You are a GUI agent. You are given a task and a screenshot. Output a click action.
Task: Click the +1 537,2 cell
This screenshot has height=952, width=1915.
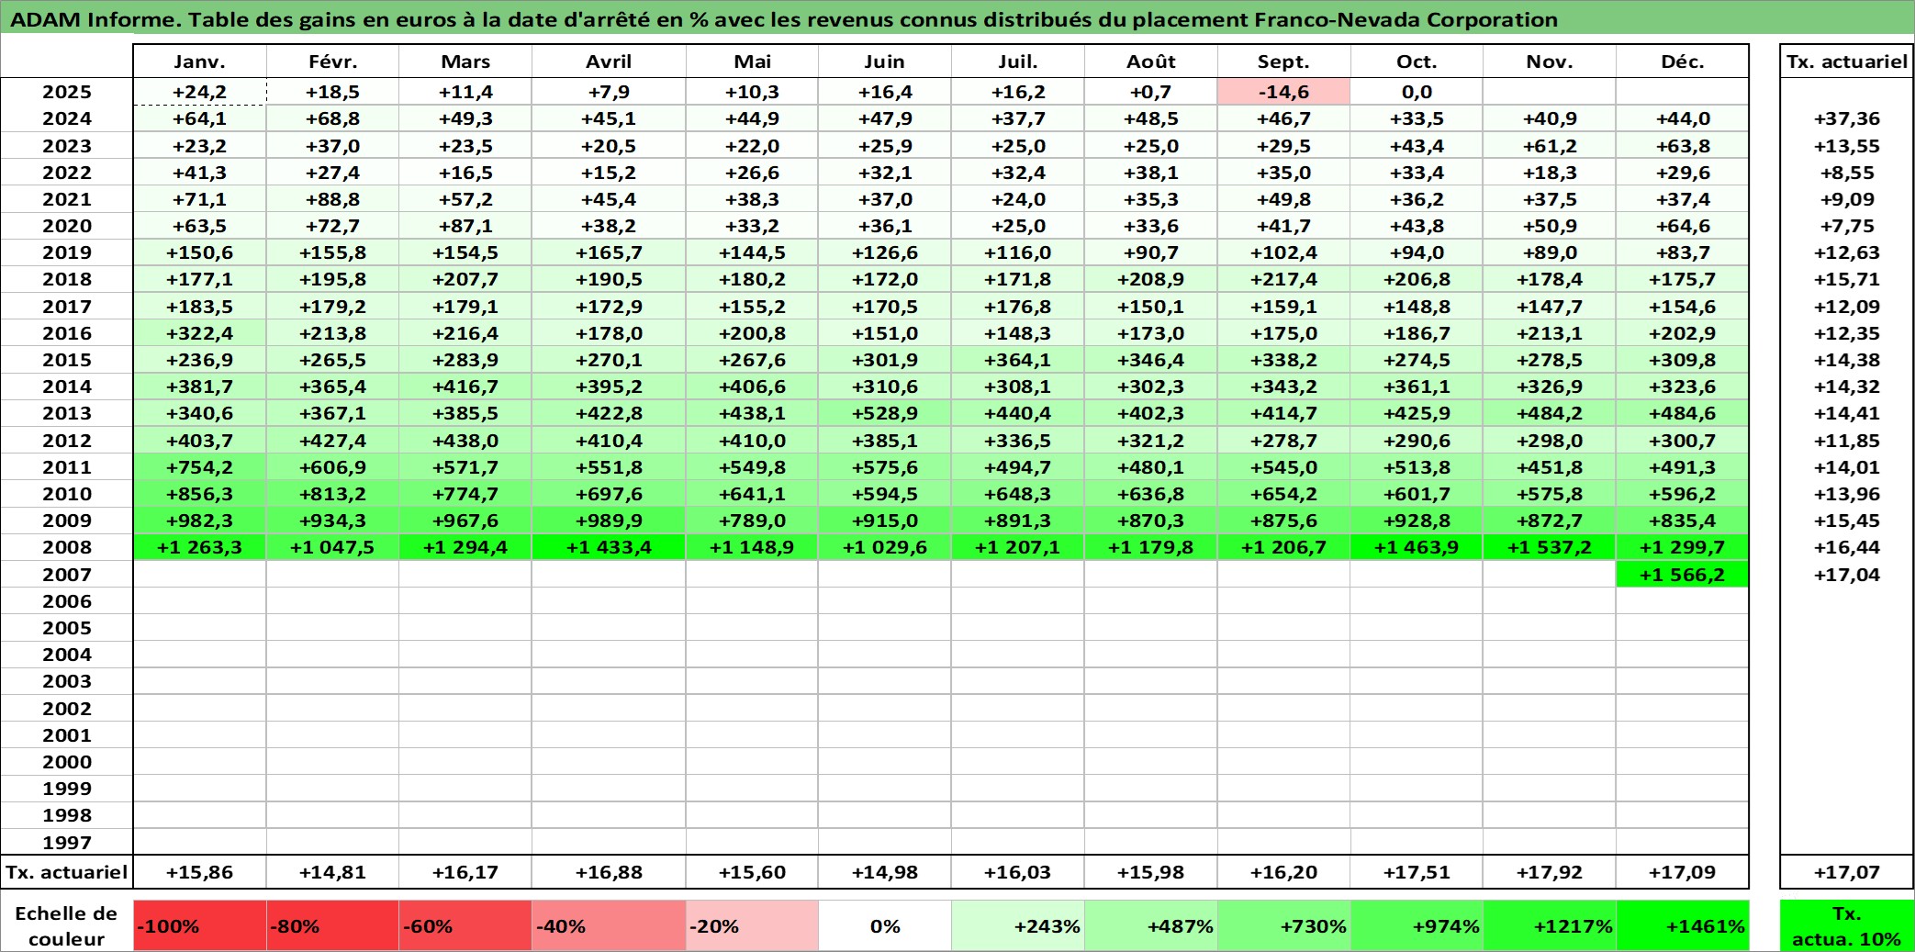point(1550,547)
